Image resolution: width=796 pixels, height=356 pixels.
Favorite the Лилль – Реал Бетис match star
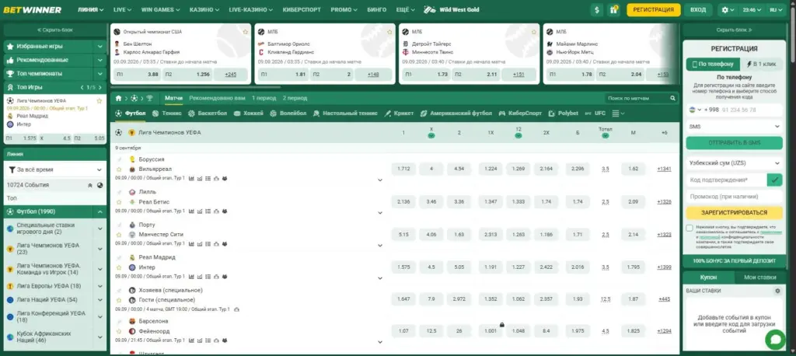(119, 202)
